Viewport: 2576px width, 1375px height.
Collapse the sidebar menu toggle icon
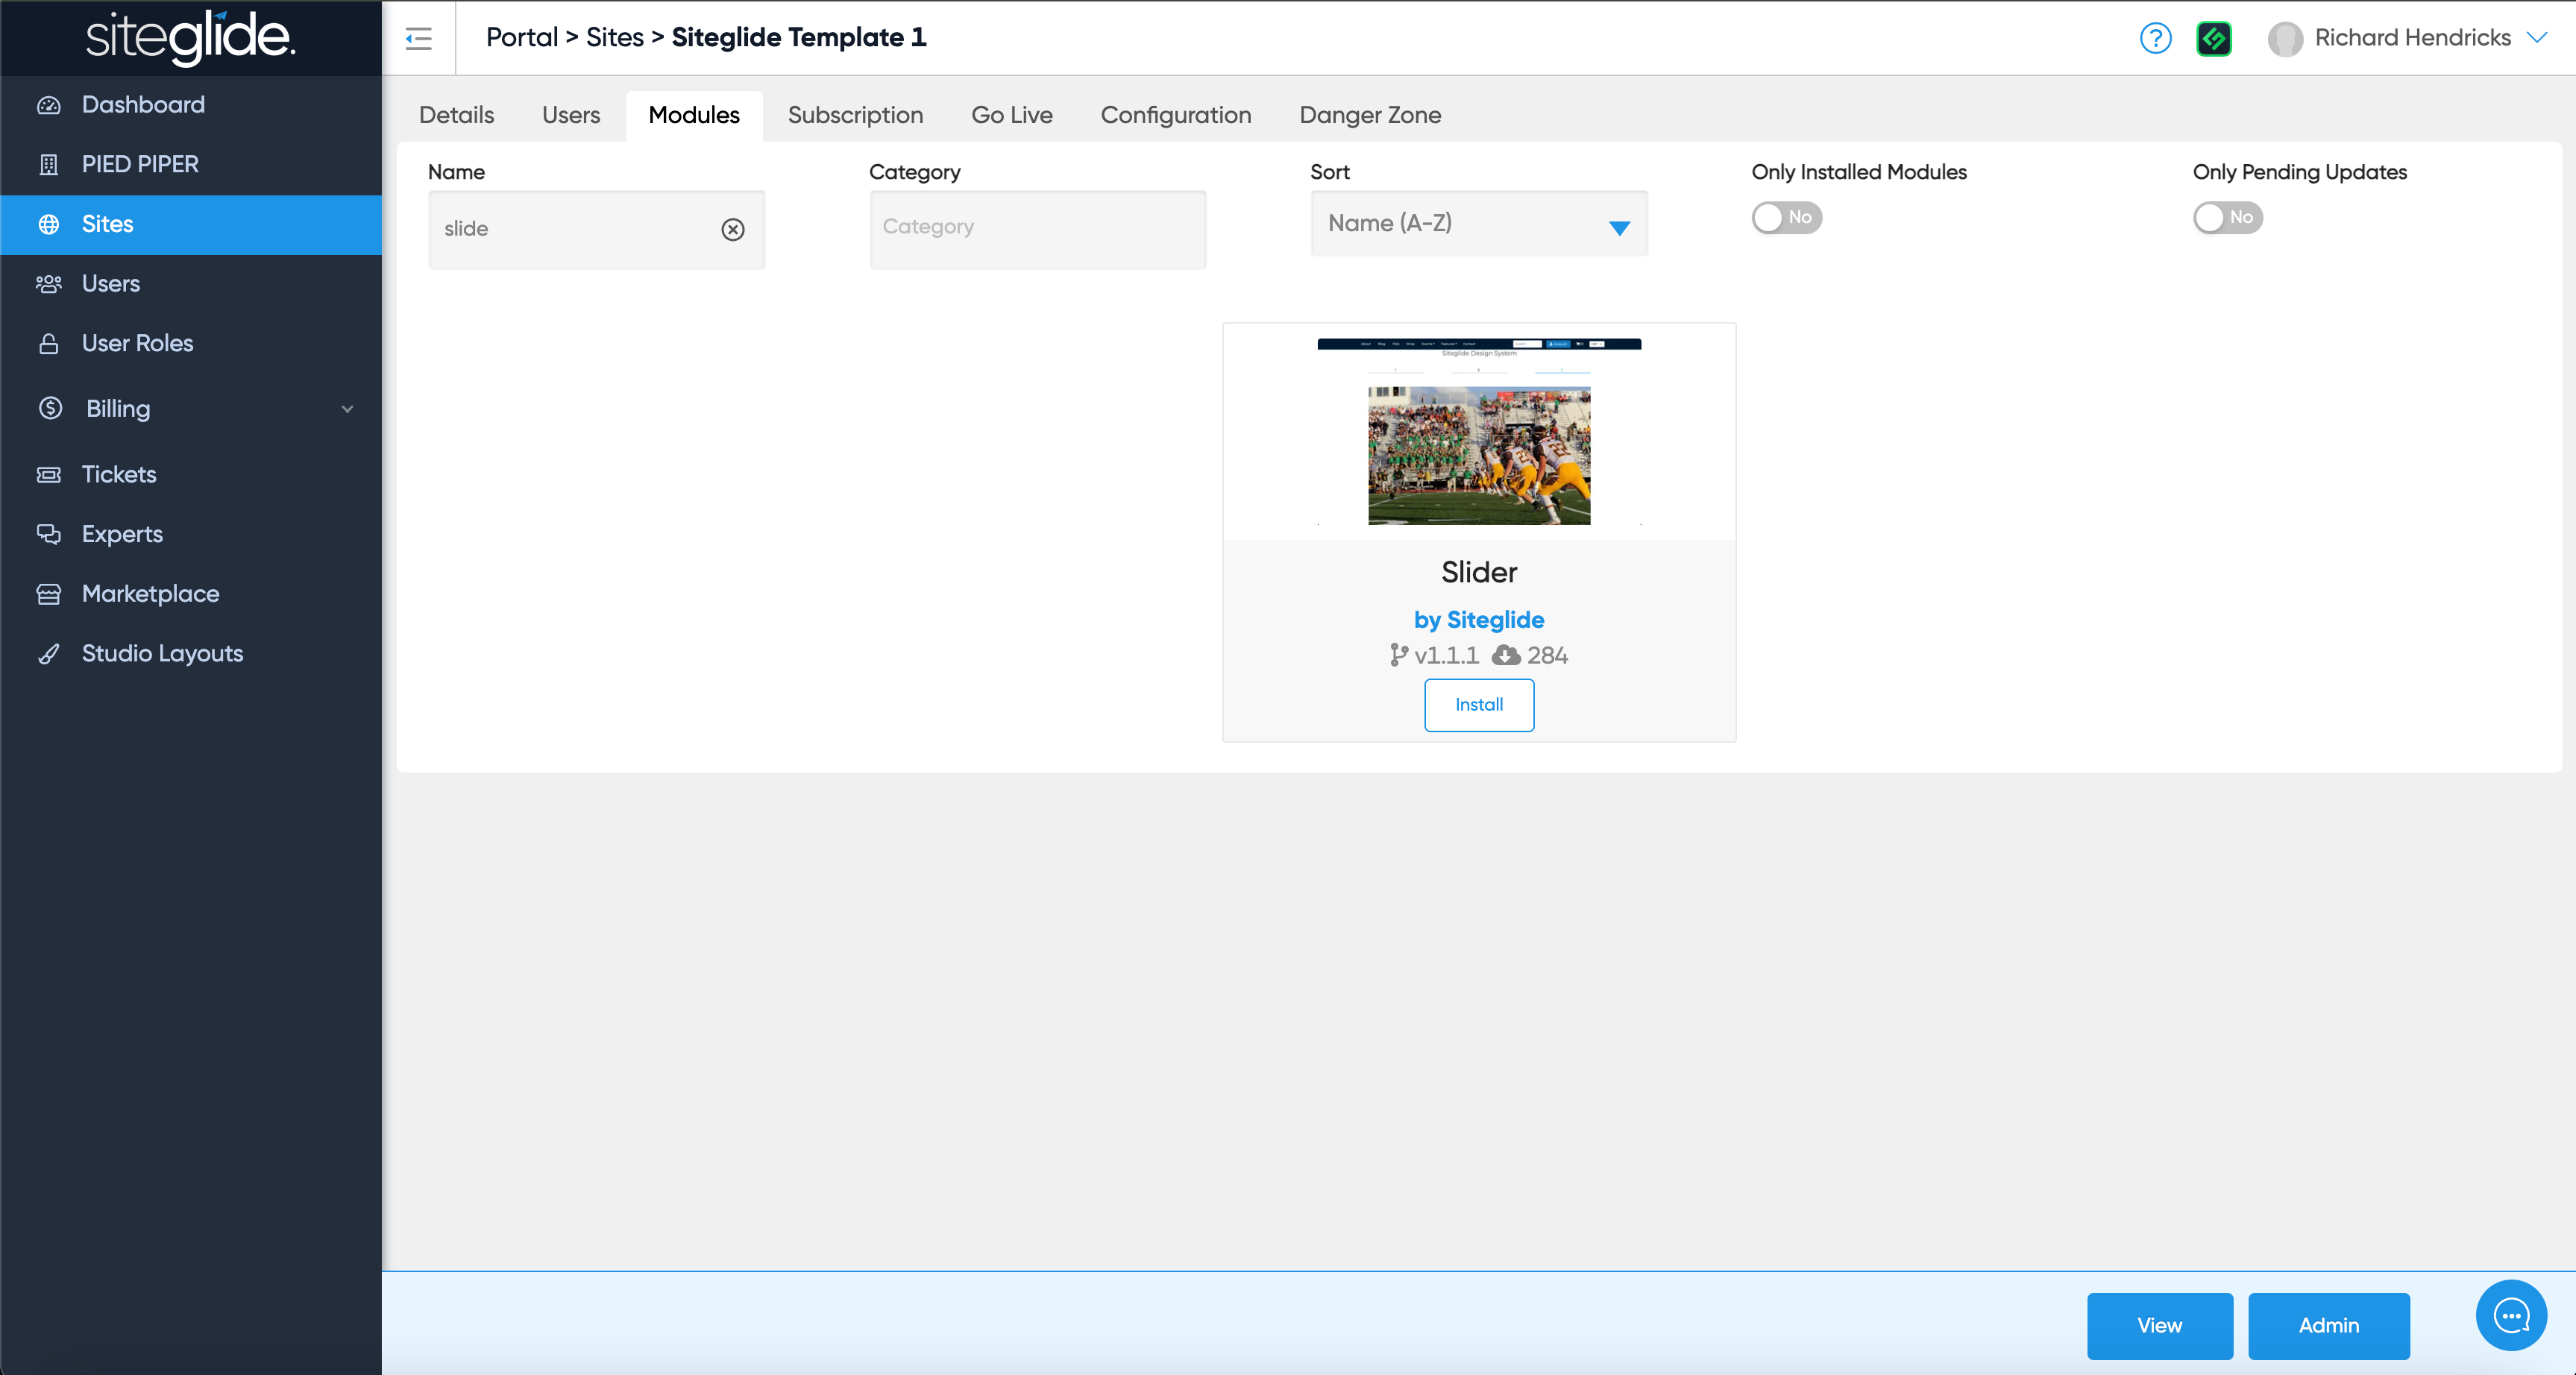point(418,38)
